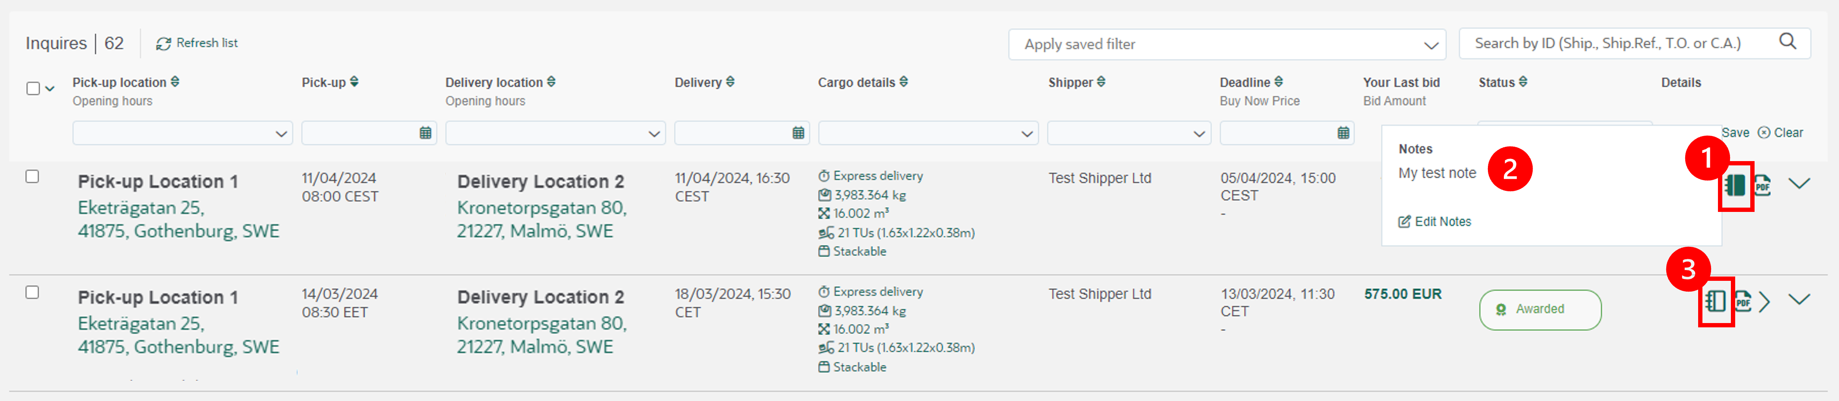1839x401 pixels.
Task: Sort by Deadline column
Action: click(x=1278, y=82)
